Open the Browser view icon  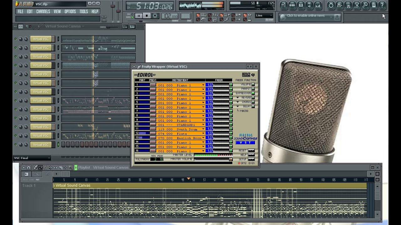310,5
